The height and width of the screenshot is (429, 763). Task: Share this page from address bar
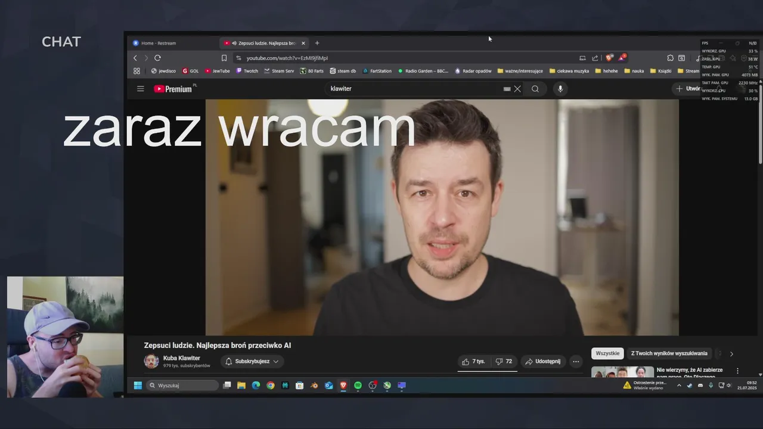[595, 58]
